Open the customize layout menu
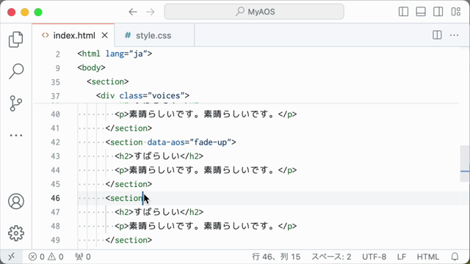 (455, 12)
